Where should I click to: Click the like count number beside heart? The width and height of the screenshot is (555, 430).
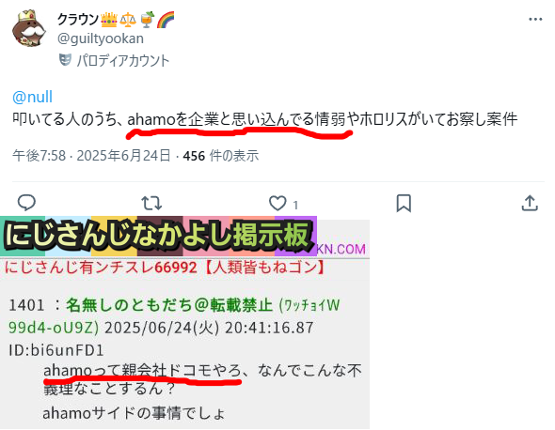[x=295, y=205]
